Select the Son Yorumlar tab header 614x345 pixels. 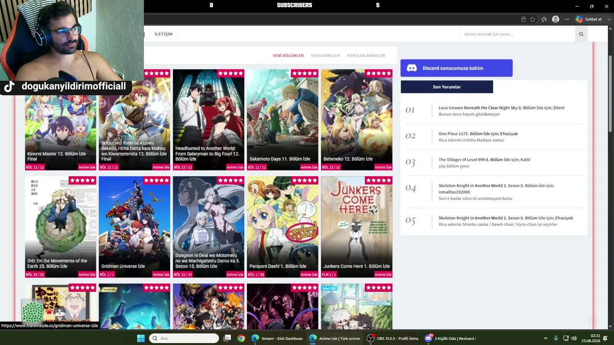[447, 87]
